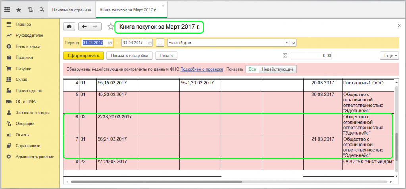The height and width of the screenshot is (189, 406).
Task: Open calendar picker for start date
Action: (110, 43)
